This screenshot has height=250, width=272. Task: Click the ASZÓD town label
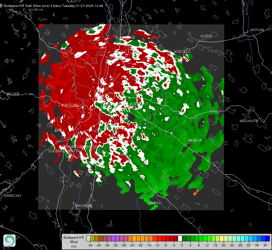click(206, 36)
